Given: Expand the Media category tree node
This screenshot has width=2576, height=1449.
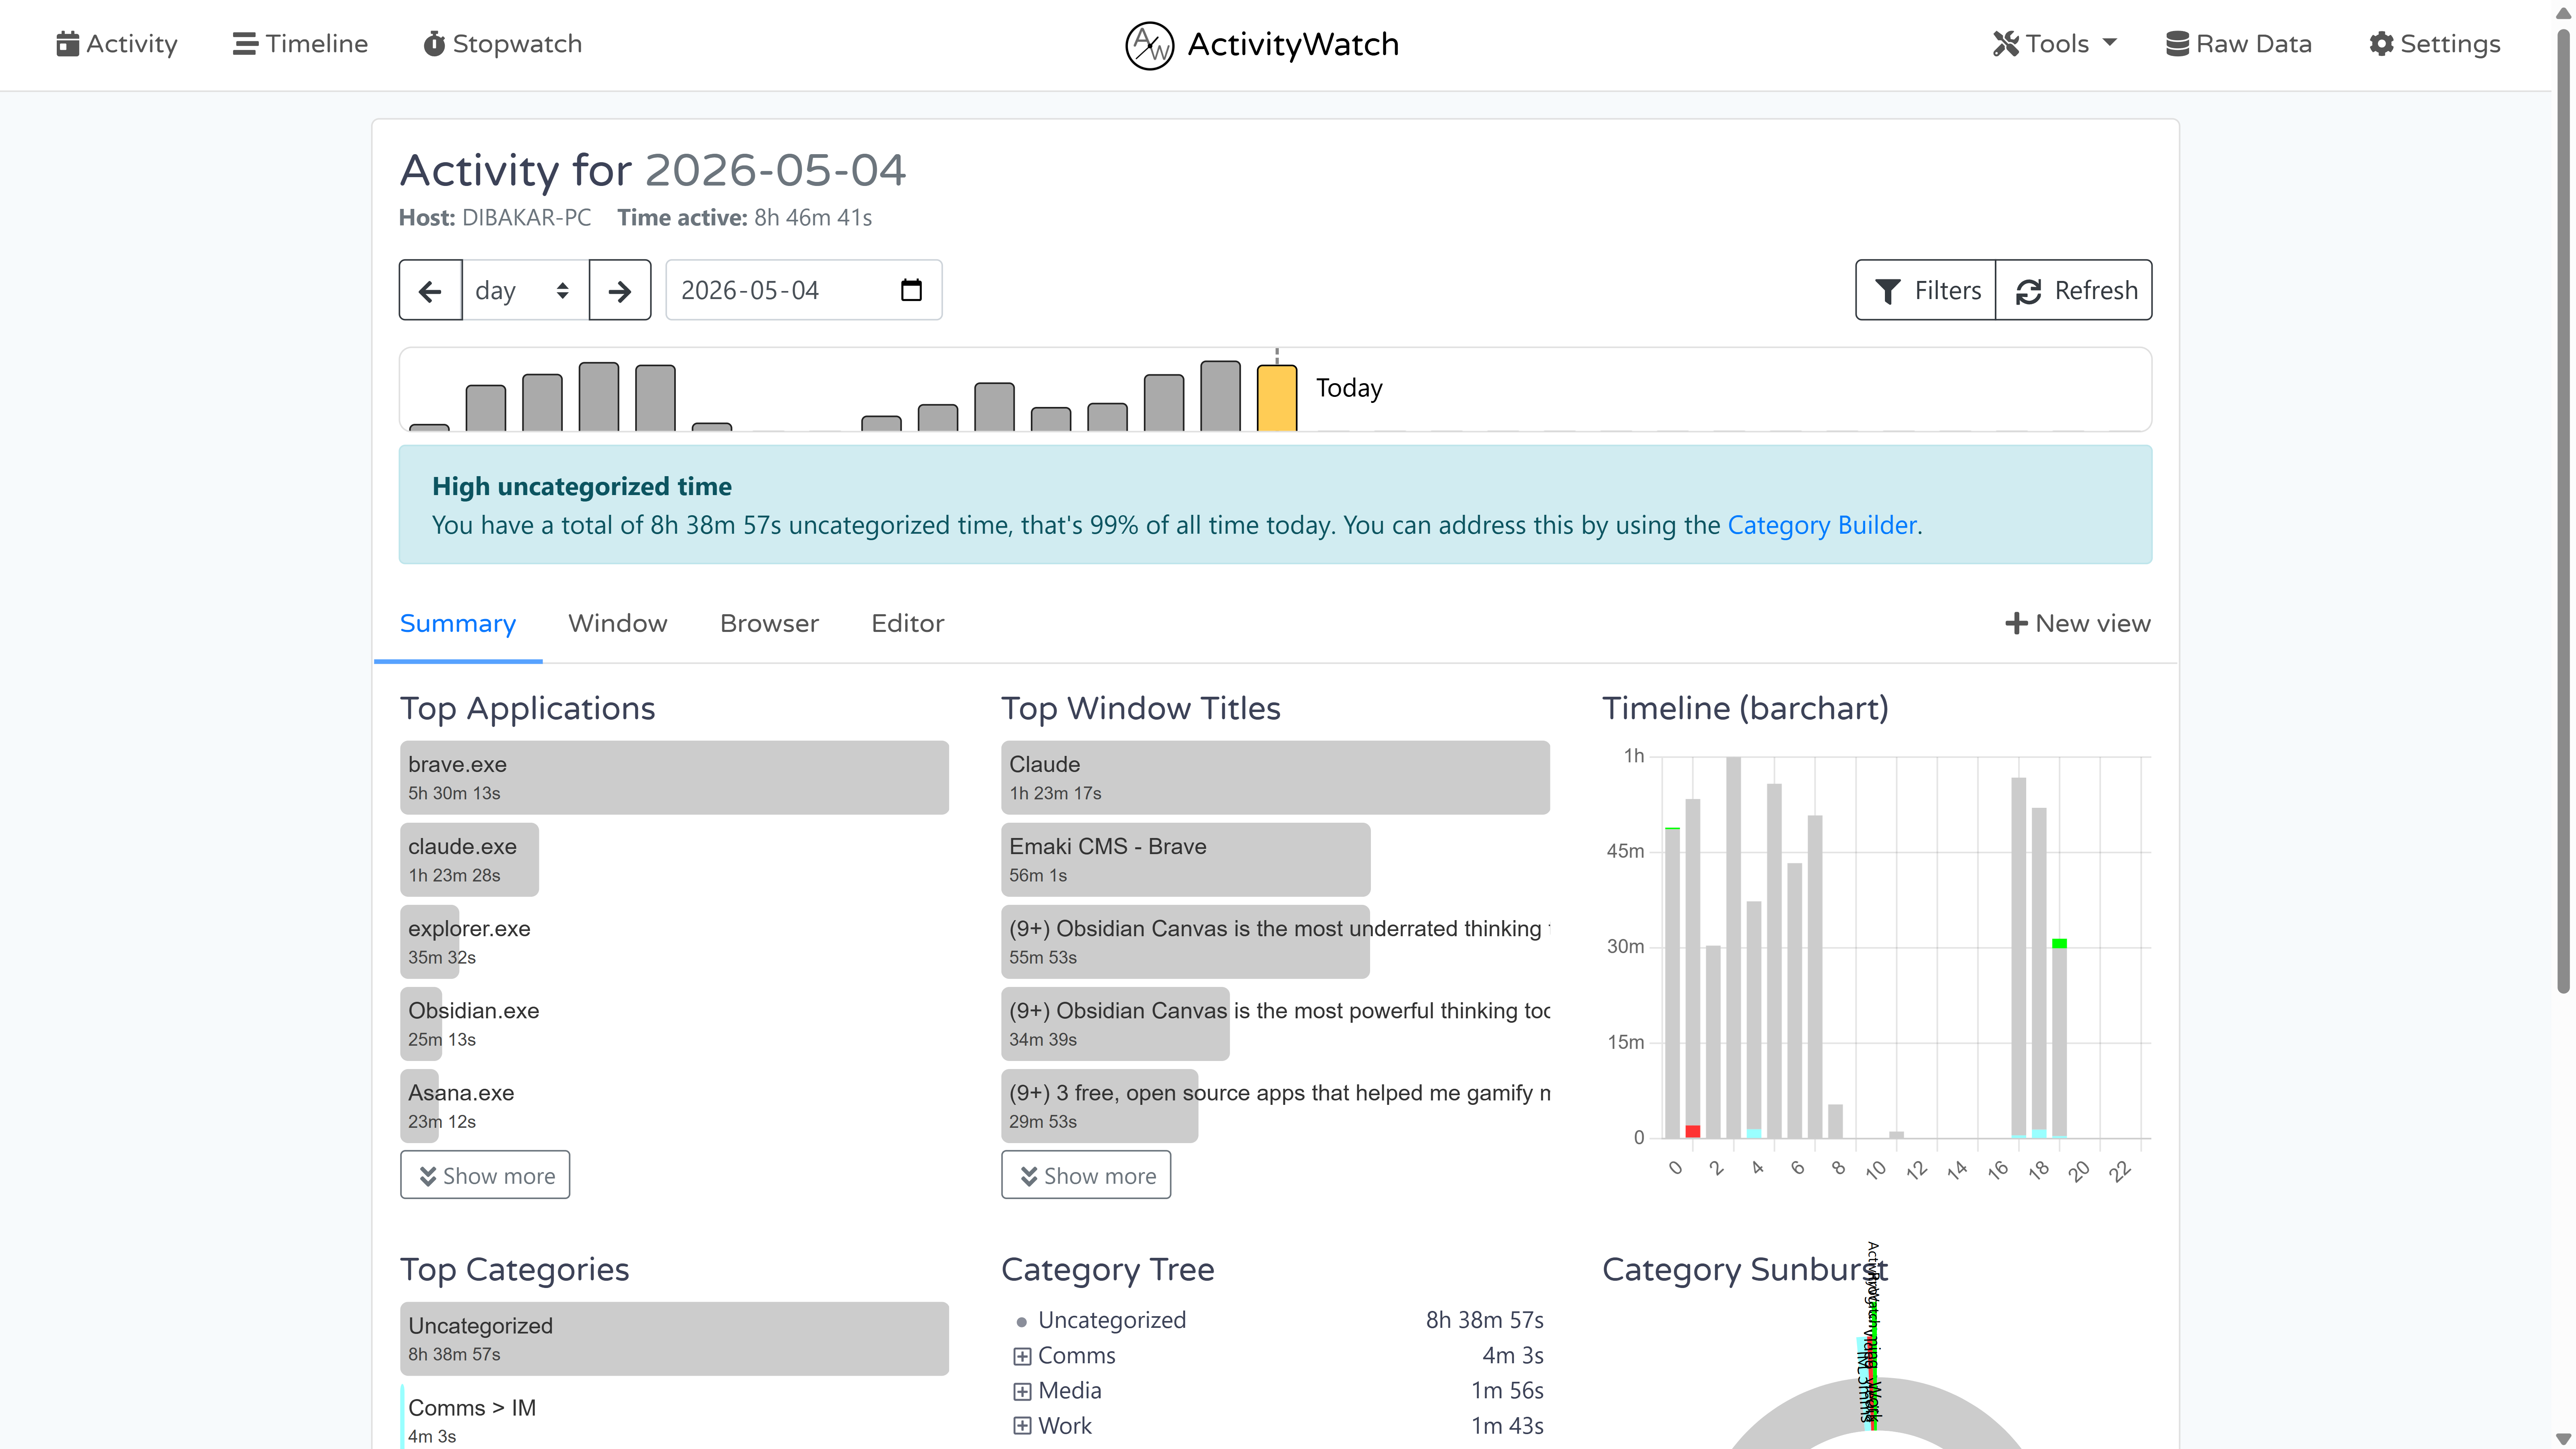Looking at the screenshot, I should tap(1022, 1392).
